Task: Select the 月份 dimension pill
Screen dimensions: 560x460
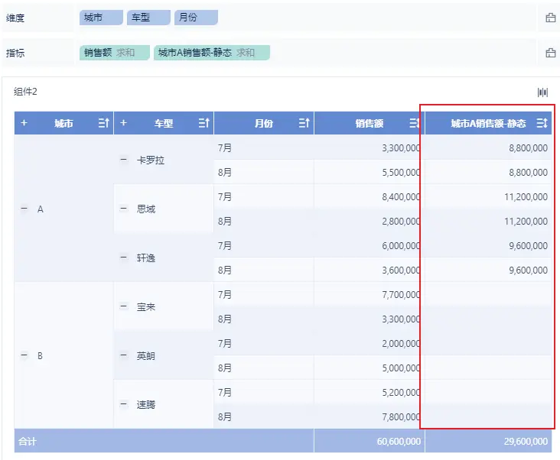Action: click(x=196, y=18)
